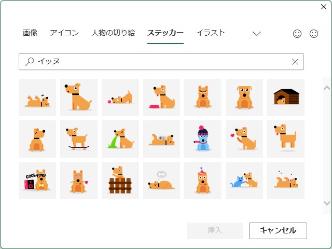Pick the dog lying with toilet paper sticker
The image size is (332, 249).
point(161,139)
